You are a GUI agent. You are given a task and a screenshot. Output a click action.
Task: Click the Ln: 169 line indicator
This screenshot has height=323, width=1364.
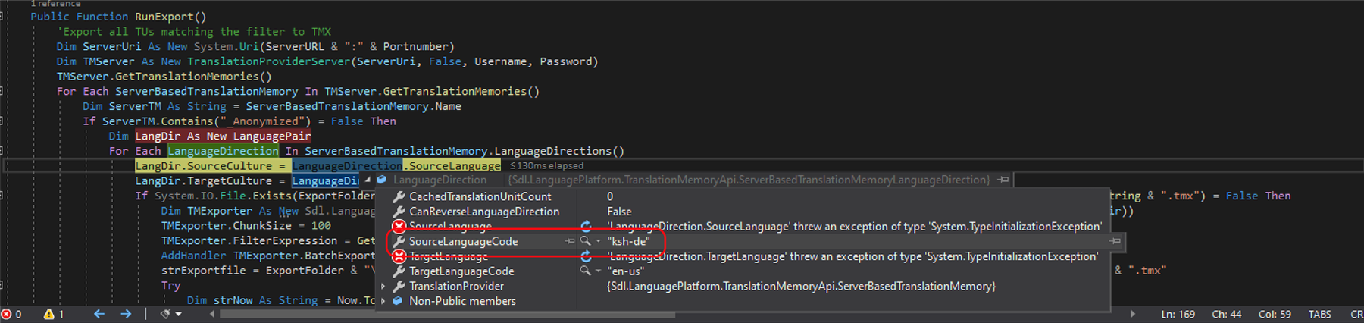pyautogui.click(x=1178, y=314)
